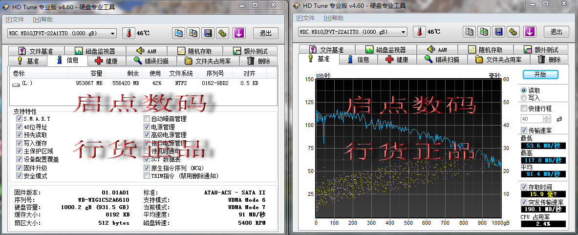This screenshot has height=235, width=578.
Task: Open the 健康 health tab in left window
Action: [x=107, y=61]
